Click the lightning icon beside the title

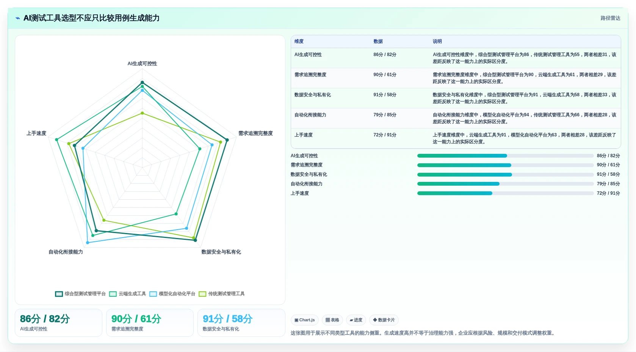tap(17, 18)
